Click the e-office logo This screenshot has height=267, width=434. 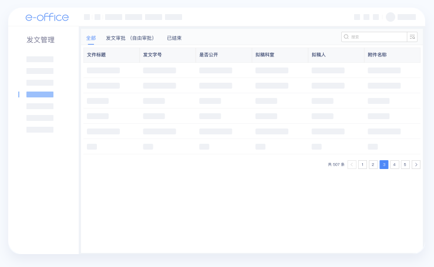click(x=47, y=17)
